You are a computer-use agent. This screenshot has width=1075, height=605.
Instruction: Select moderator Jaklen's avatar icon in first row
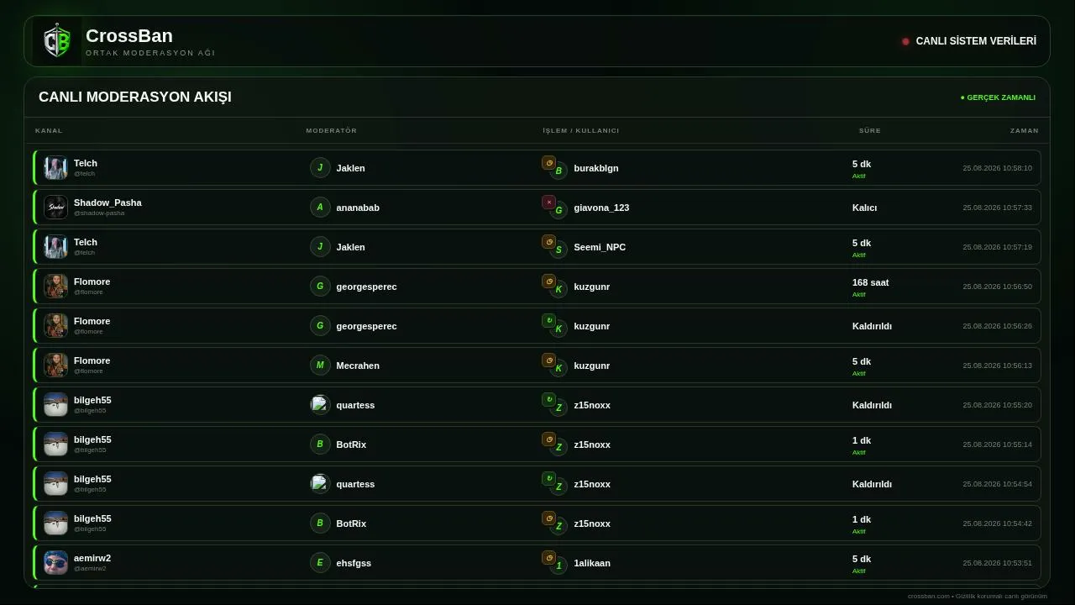[320, 167]
